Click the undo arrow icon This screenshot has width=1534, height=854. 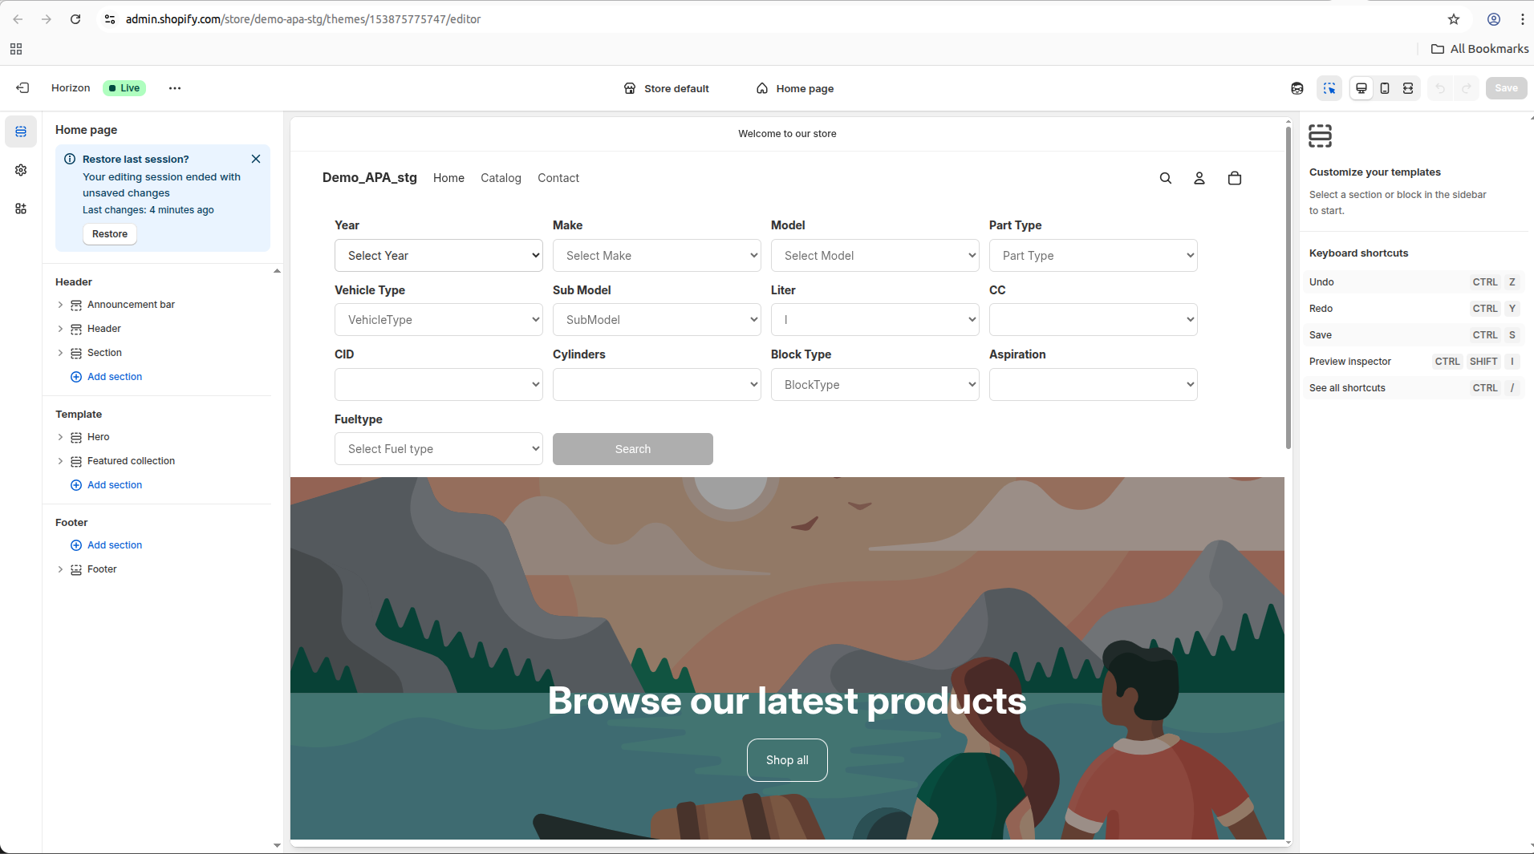pyautogui.click(x=1440, y=88)
